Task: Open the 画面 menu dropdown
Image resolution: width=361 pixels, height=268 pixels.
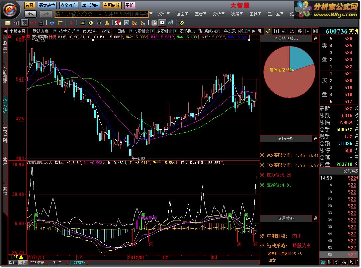Action: pyautogui.click(x=182, y=14)
